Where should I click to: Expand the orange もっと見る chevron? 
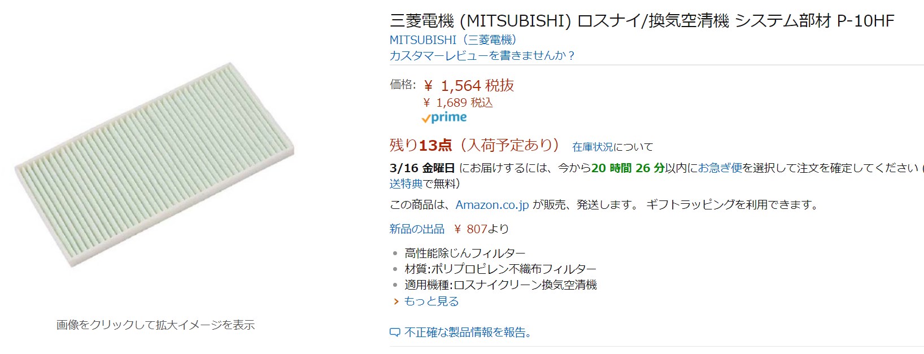pyautogui.click(x=396, y=301)
